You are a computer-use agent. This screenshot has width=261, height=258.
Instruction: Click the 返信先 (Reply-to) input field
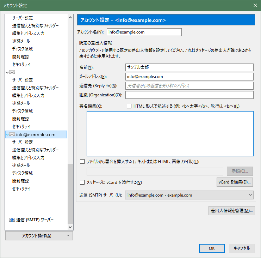tap(189, 86)
